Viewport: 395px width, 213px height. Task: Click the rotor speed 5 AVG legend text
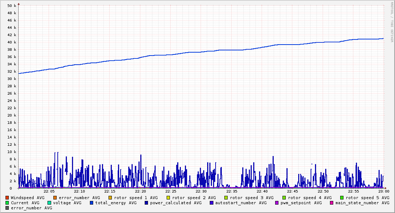pyautogui.click(x=368, y=198)
